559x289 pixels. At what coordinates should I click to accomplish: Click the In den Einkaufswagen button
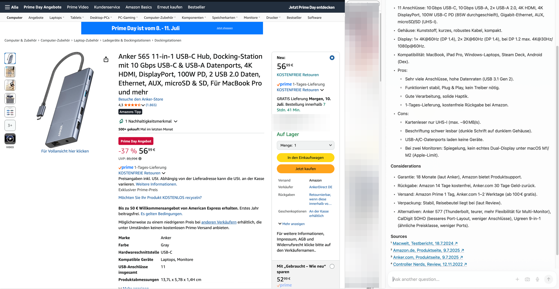pyautogui.click(x=305, y=158)
